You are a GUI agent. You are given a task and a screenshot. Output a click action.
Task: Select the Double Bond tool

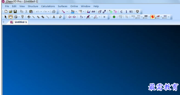[38, 17]
